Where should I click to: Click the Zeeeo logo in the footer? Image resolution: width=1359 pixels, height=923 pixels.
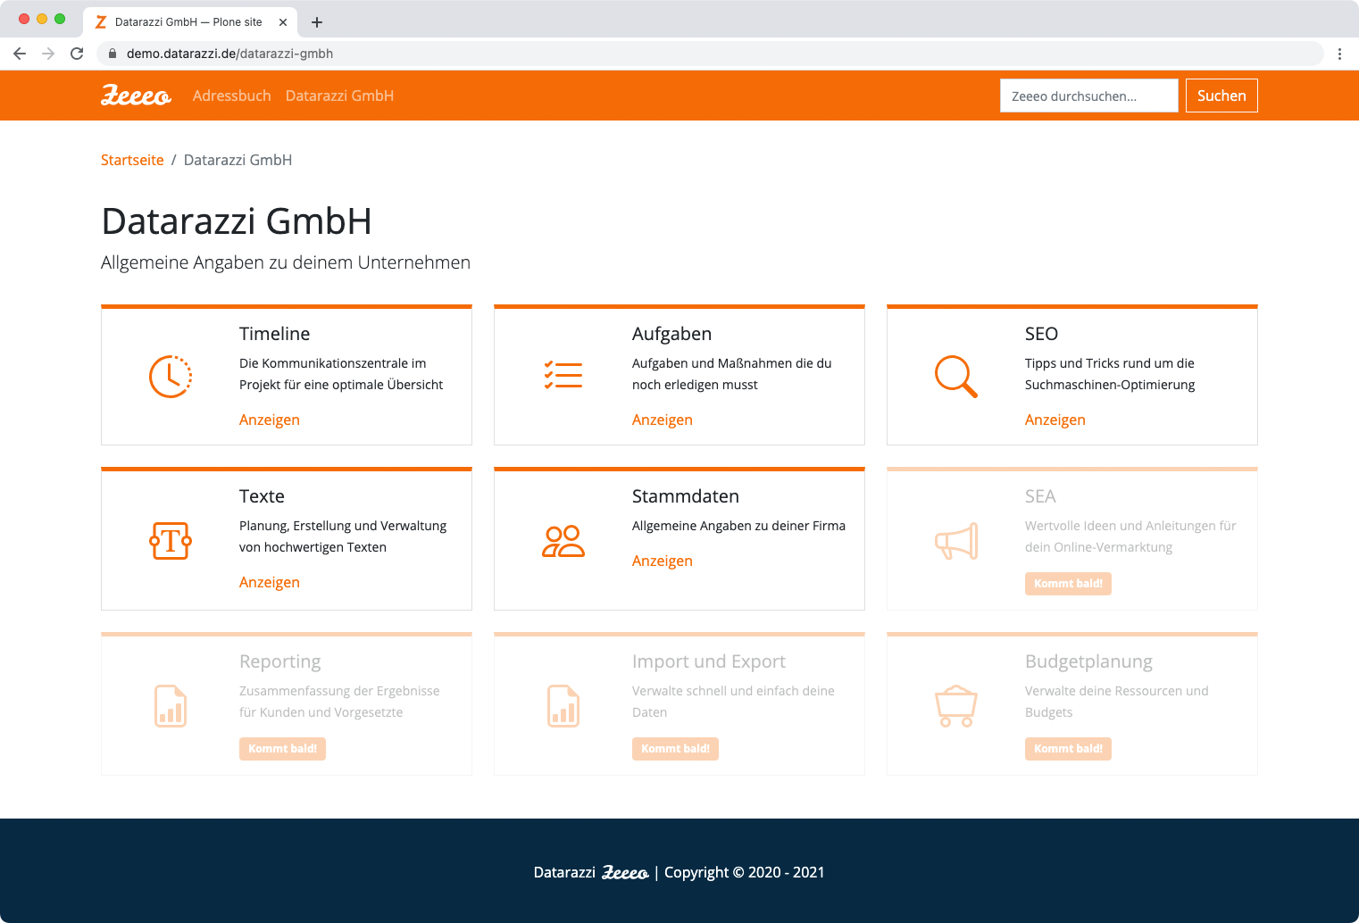tap(625, 872)
